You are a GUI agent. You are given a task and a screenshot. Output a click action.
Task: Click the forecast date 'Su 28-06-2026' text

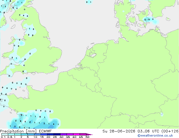119,131
